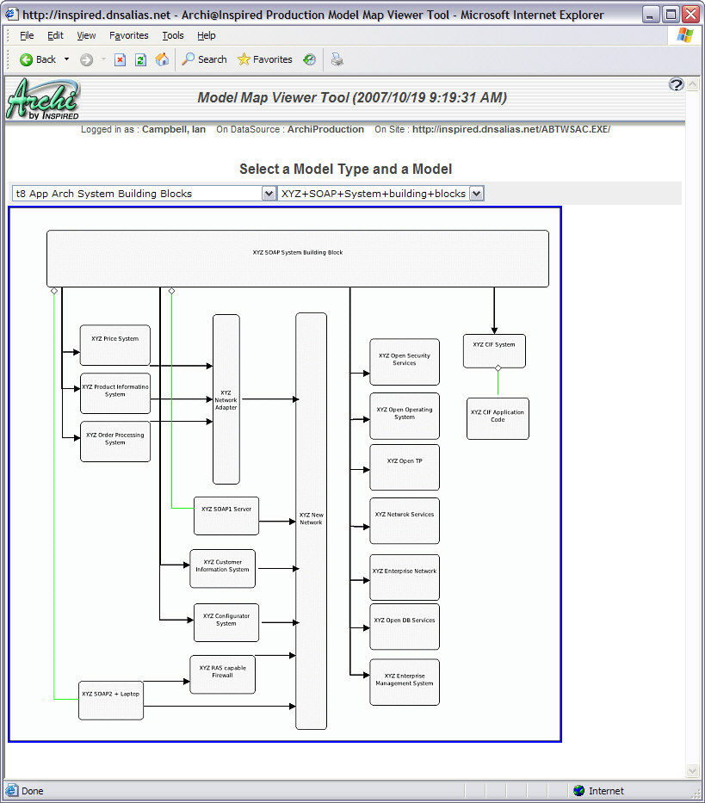Click the Help question mark icon

coord(677,85)
